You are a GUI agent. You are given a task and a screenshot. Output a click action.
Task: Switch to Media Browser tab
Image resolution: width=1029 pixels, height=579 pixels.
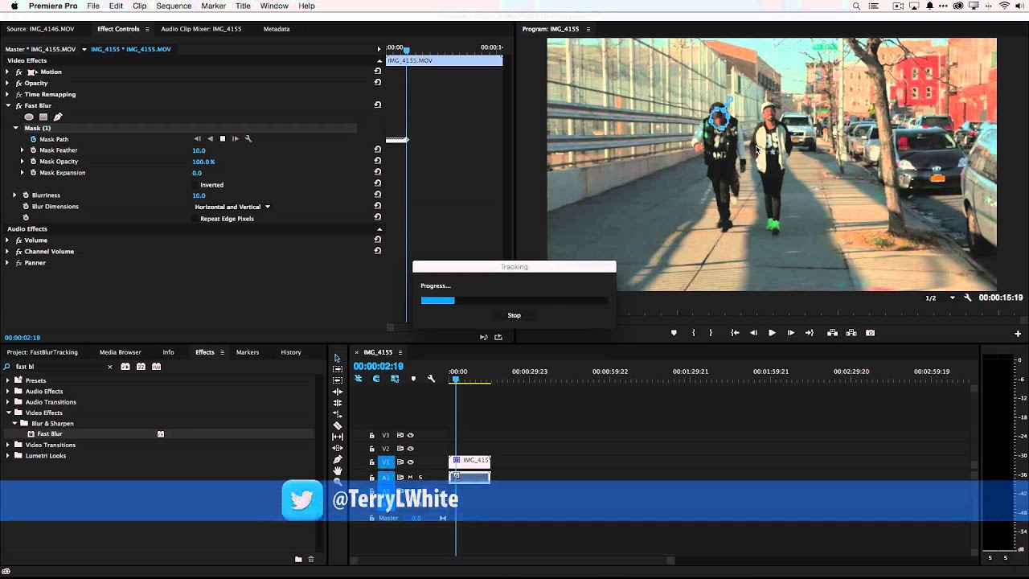[120, 352]
